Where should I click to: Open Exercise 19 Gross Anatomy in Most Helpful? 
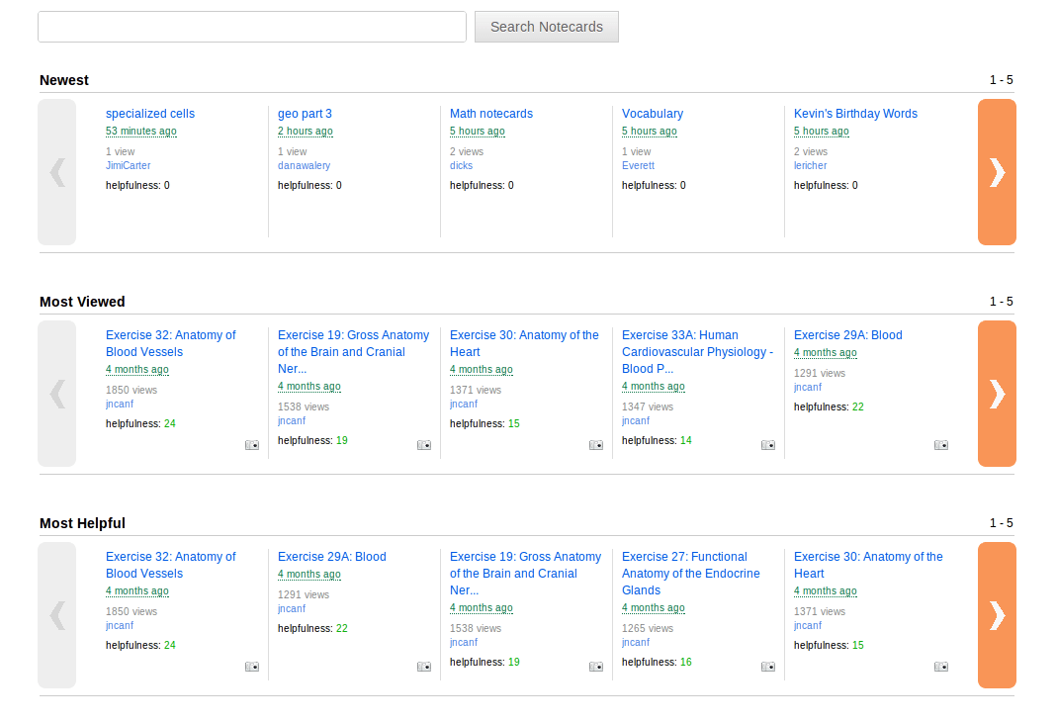(525, 573)
